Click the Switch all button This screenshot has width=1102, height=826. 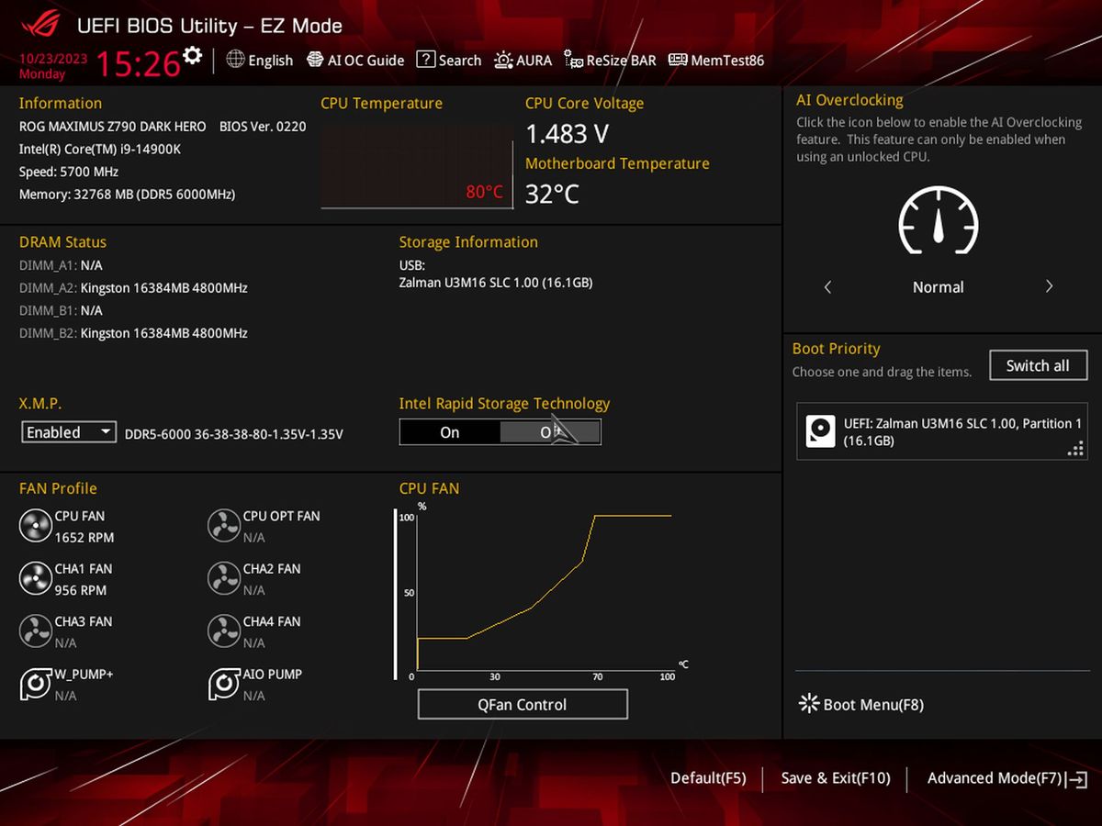pyautogui.click(x=1038, y=365)
